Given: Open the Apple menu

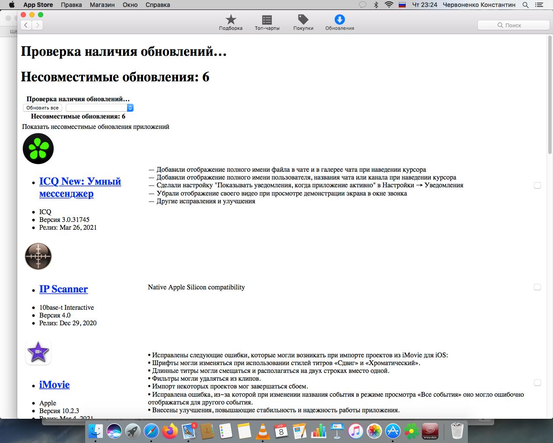Looking at the screenshot, I should click(12, 5).
